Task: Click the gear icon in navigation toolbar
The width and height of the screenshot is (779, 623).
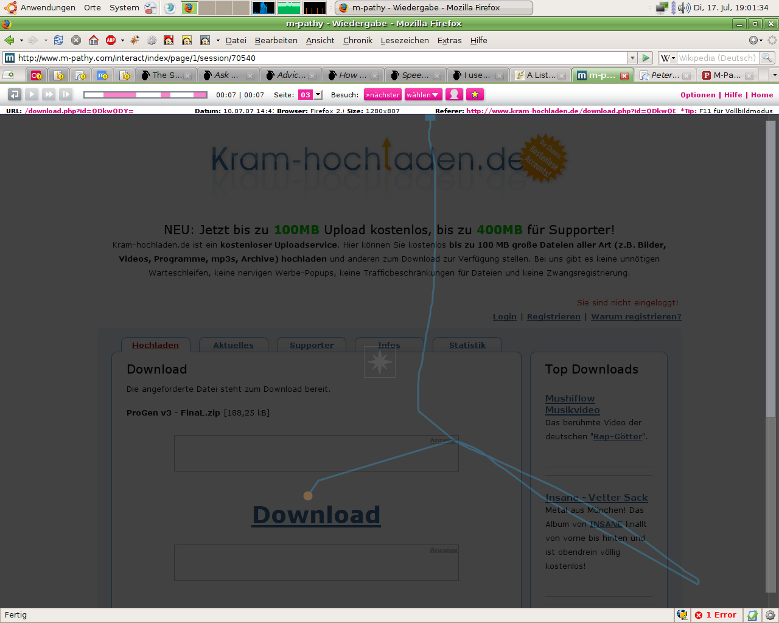Action: tap(152, 40)
